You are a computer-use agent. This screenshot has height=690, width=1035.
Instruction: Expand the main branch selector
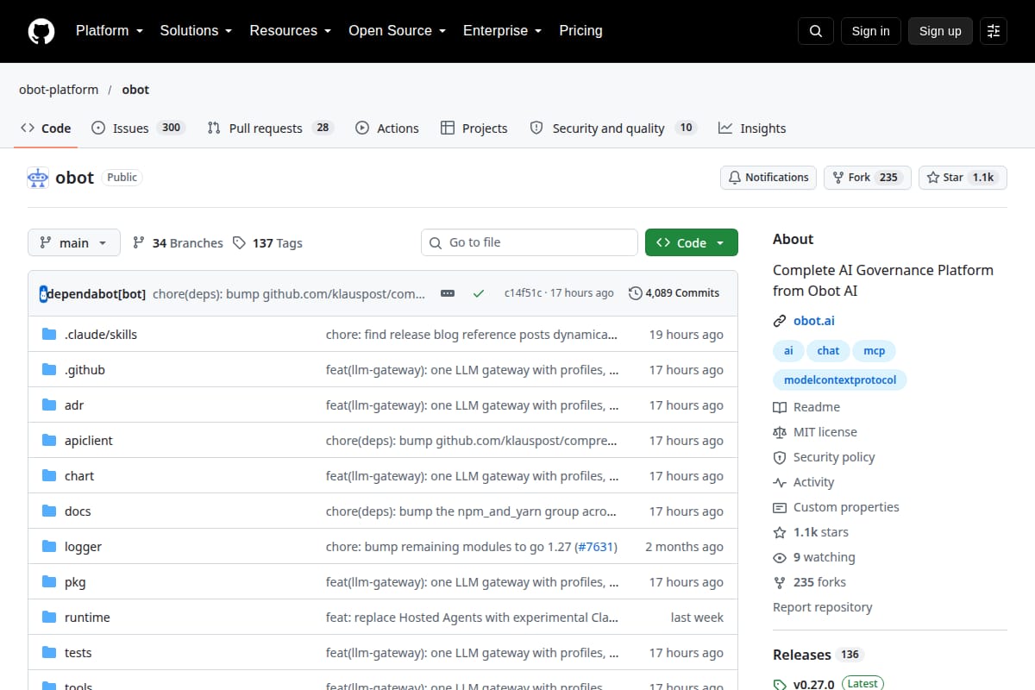click(x=74, y=243)
